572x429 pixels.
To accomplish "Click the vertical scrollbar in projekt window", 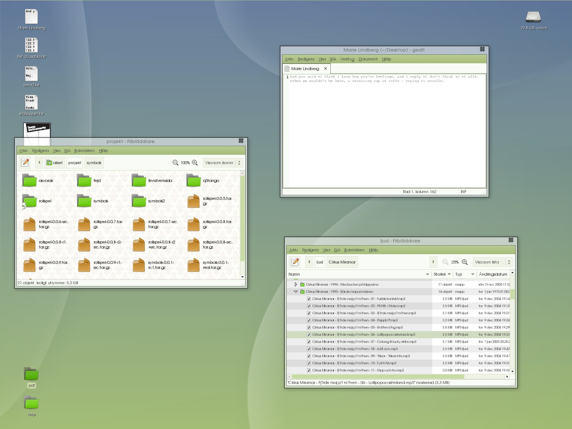I will (x=243, y=218).
